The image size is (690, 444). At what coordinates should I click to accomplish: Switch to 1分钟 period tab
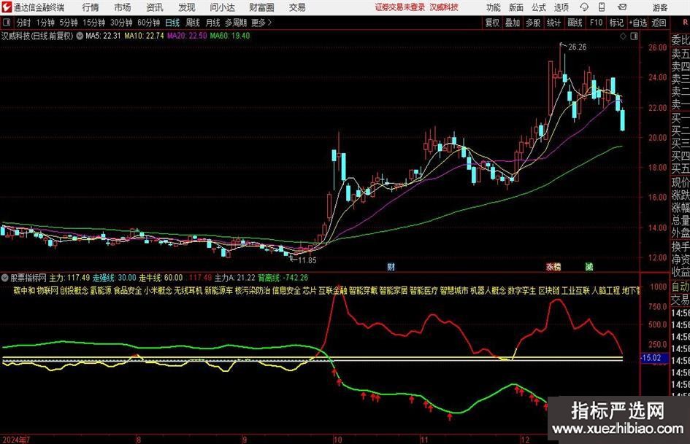(45, 23)
